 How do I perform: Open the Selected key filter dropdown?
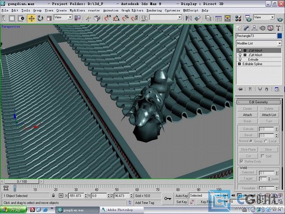[204, 196]
